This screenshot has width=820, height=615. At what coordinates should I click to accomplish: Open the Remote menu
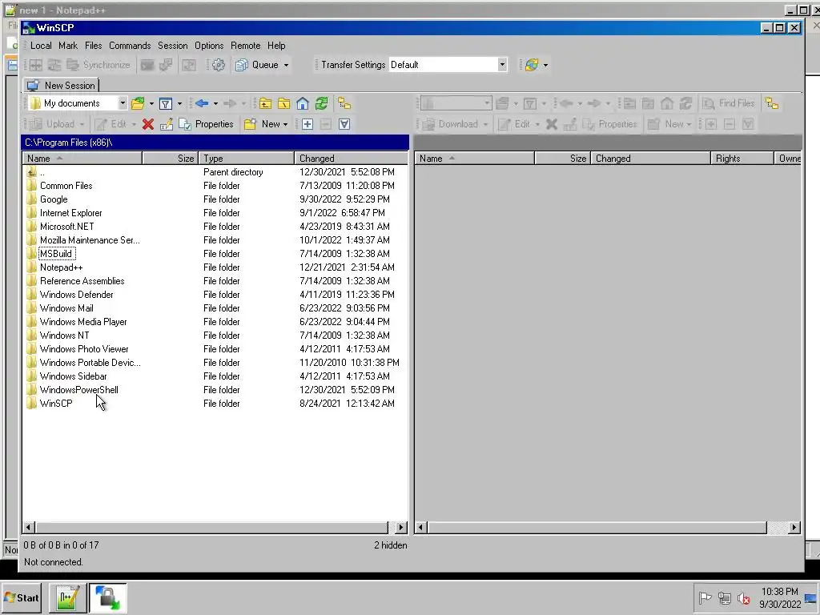point(246,46)
